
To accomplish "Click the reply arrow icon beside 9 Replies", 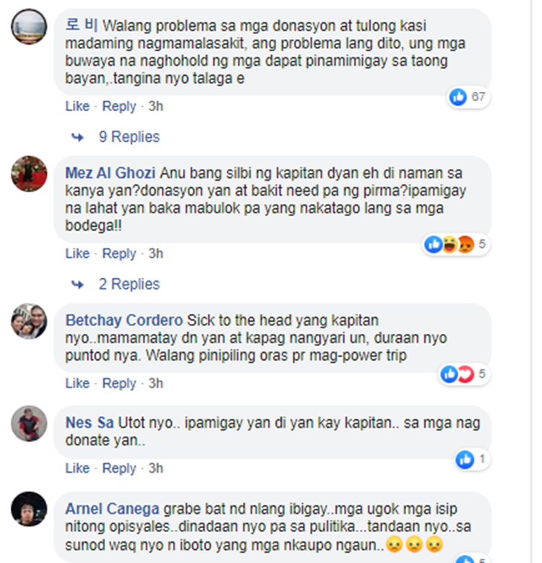I will click(x=77, y=137).
